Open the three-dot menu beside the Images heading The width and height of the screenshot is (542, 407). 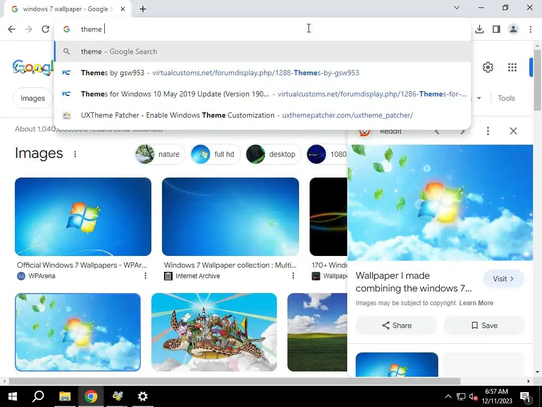click(75, 154)
